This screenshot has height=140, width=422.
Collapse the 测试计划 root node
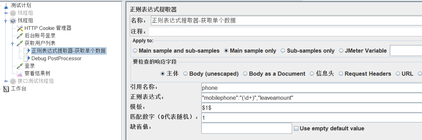coord(2,6)
